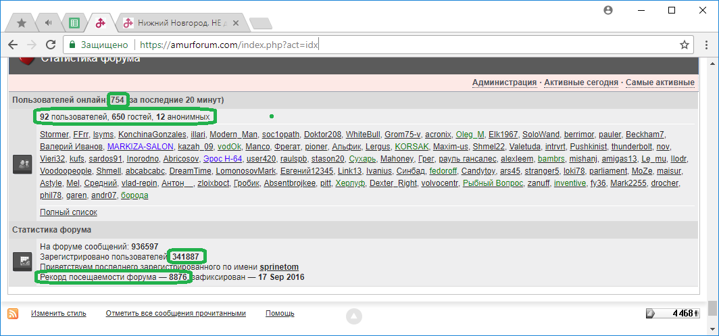Screen dimensions: 719x336
Task: Click the browser back arrow
Action: click(x=13, y=45)
